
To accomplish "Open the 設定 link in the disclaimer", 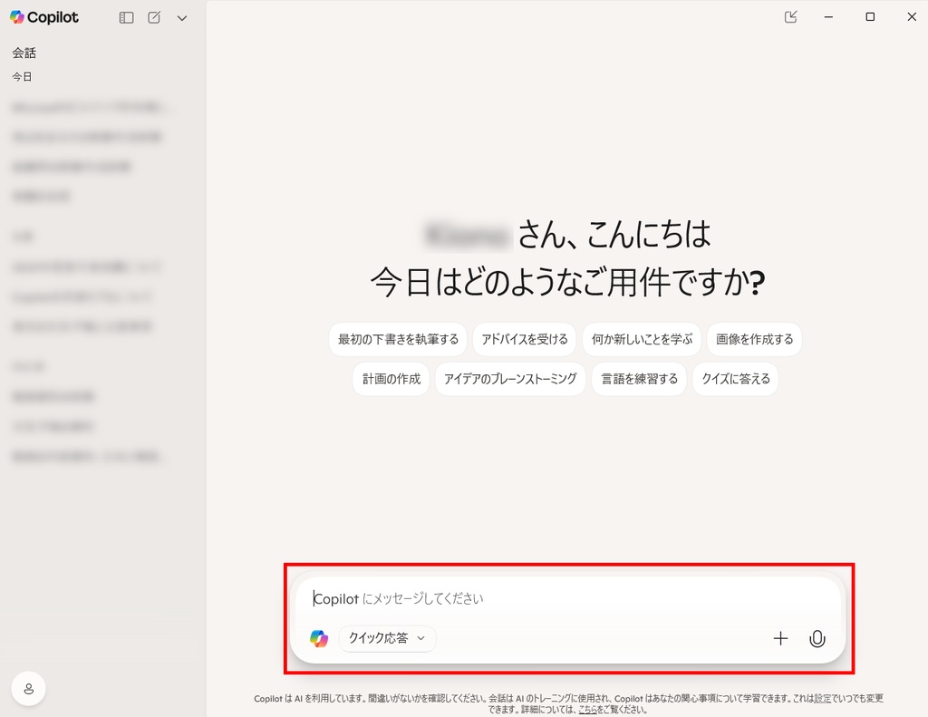I will (x=823, y=699).
